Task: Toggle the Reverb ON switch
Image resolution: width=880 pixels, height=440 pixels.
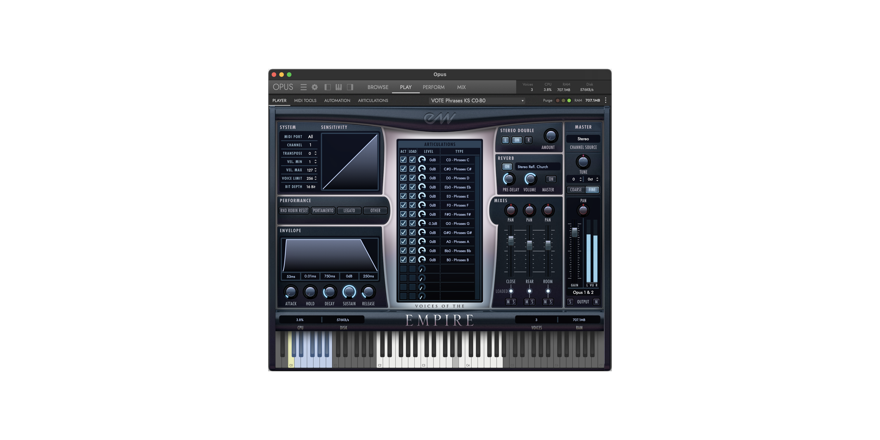Action: click(x=507, y=167)
